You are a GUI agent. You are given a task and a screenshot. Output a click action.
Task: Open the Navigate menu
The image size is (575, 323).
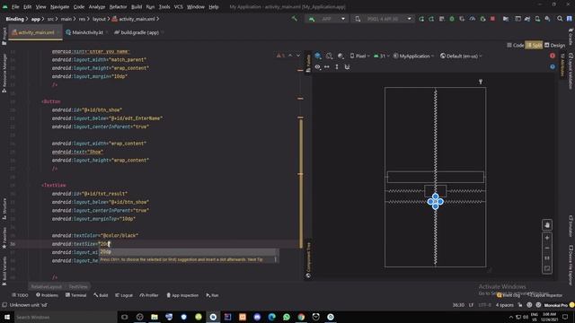click(60, 6)
